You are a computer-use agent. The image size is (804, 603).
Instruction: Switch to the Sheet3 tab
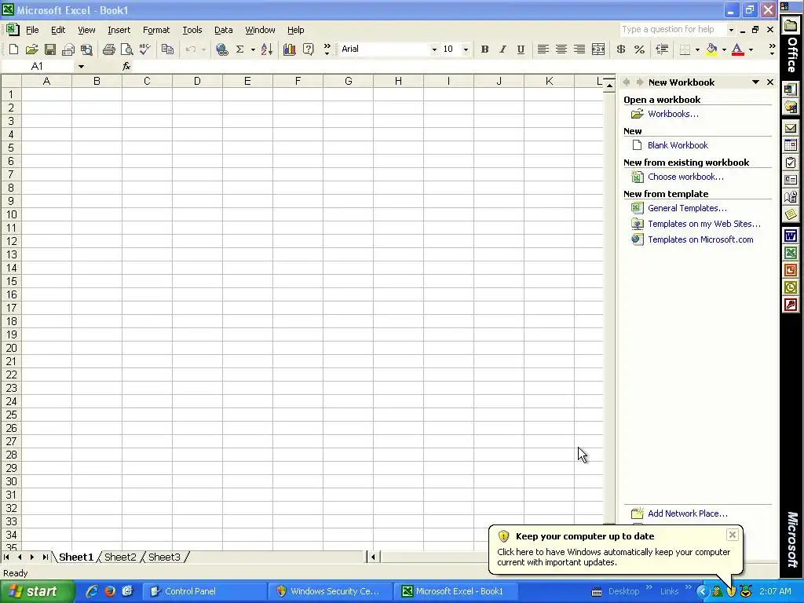click(x=164, y=557)
